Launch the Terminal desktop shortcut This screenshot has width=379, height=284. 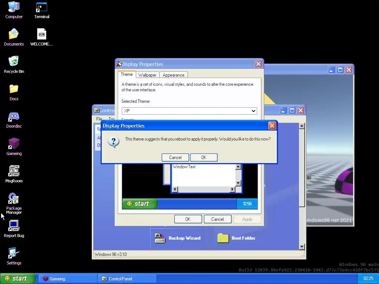pos(41,10)
